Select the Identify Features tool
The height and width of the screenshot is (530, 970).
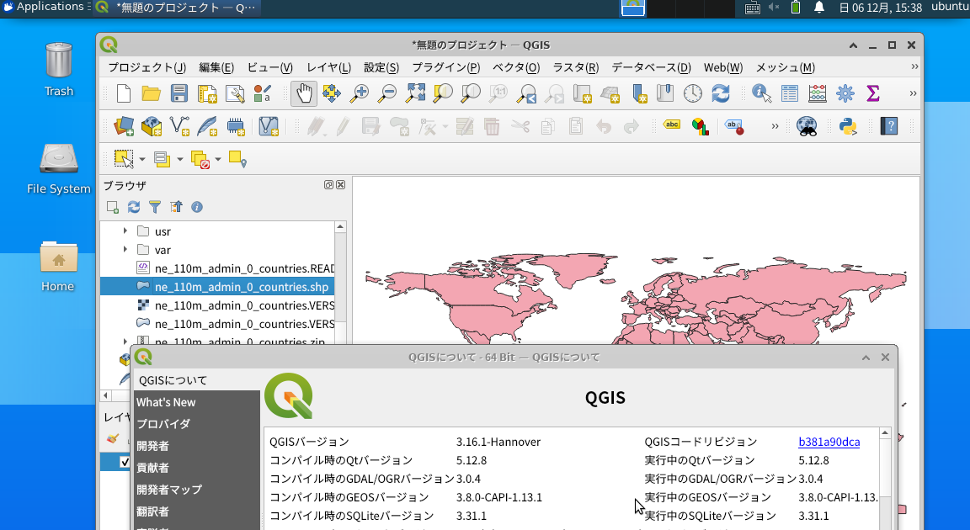761,94
